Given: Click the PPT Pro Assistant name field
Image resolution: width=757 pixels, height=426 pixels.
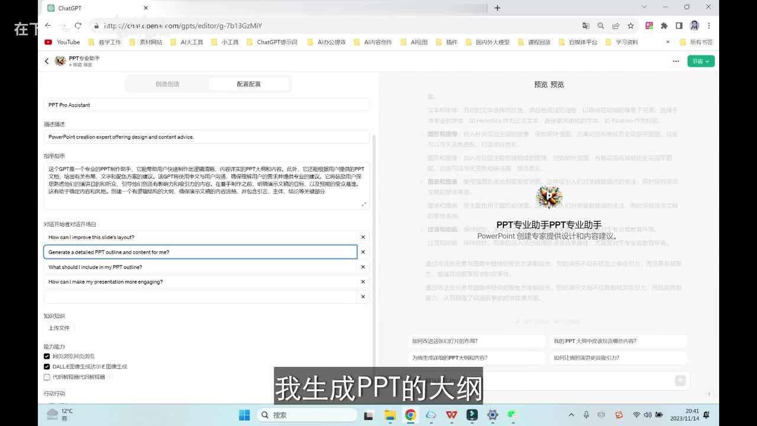Looking at the screenshot, I should click(206, 105).
